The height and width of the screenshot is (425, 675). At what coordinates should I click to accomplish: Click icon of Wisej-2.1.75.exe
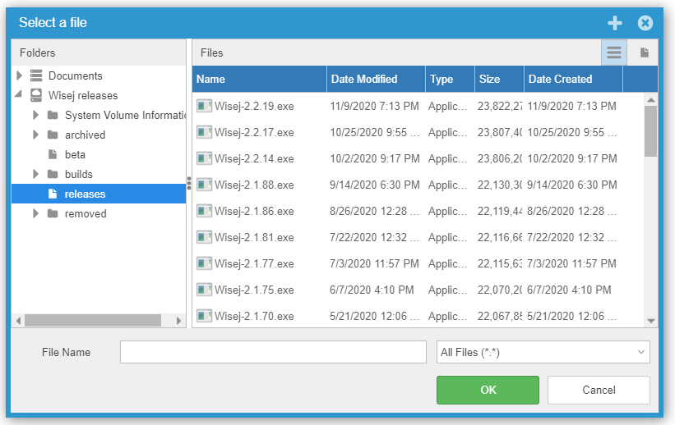204,290
